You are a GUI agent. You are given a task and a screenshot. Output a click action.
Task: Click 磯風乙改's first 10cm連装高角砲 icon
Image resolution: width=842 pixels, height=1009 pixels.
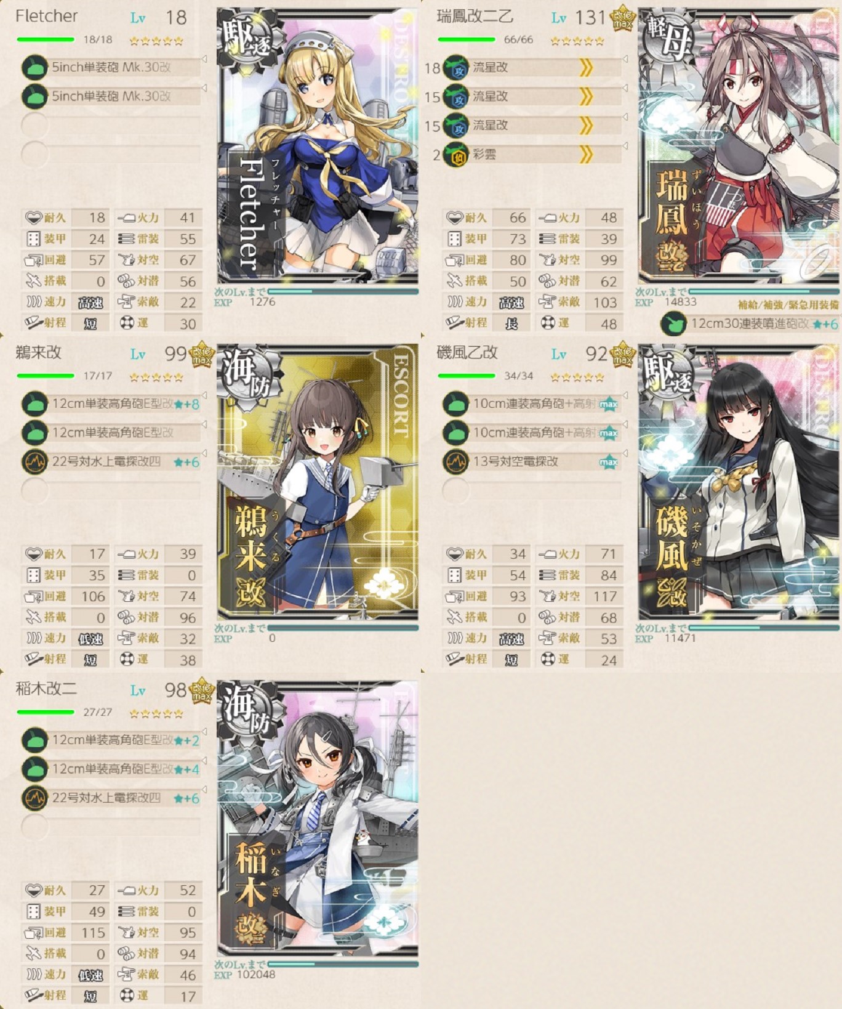[456, 404]
